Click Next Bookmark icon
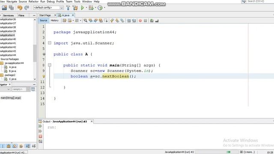This screenshot has height=154, width=274. click(117, 21)
